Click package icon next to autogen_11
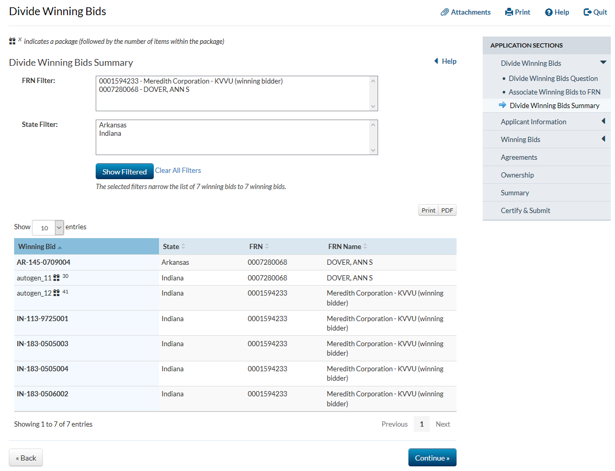 point(56,278)
